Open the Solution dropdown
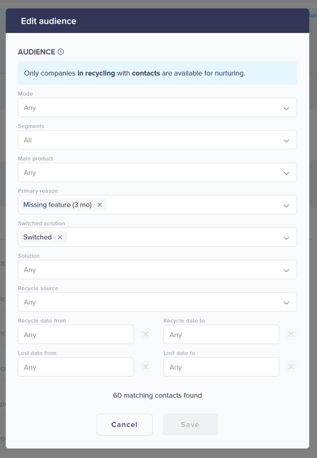The height and width of the screenshot is (458, 317). coord(157,270)
